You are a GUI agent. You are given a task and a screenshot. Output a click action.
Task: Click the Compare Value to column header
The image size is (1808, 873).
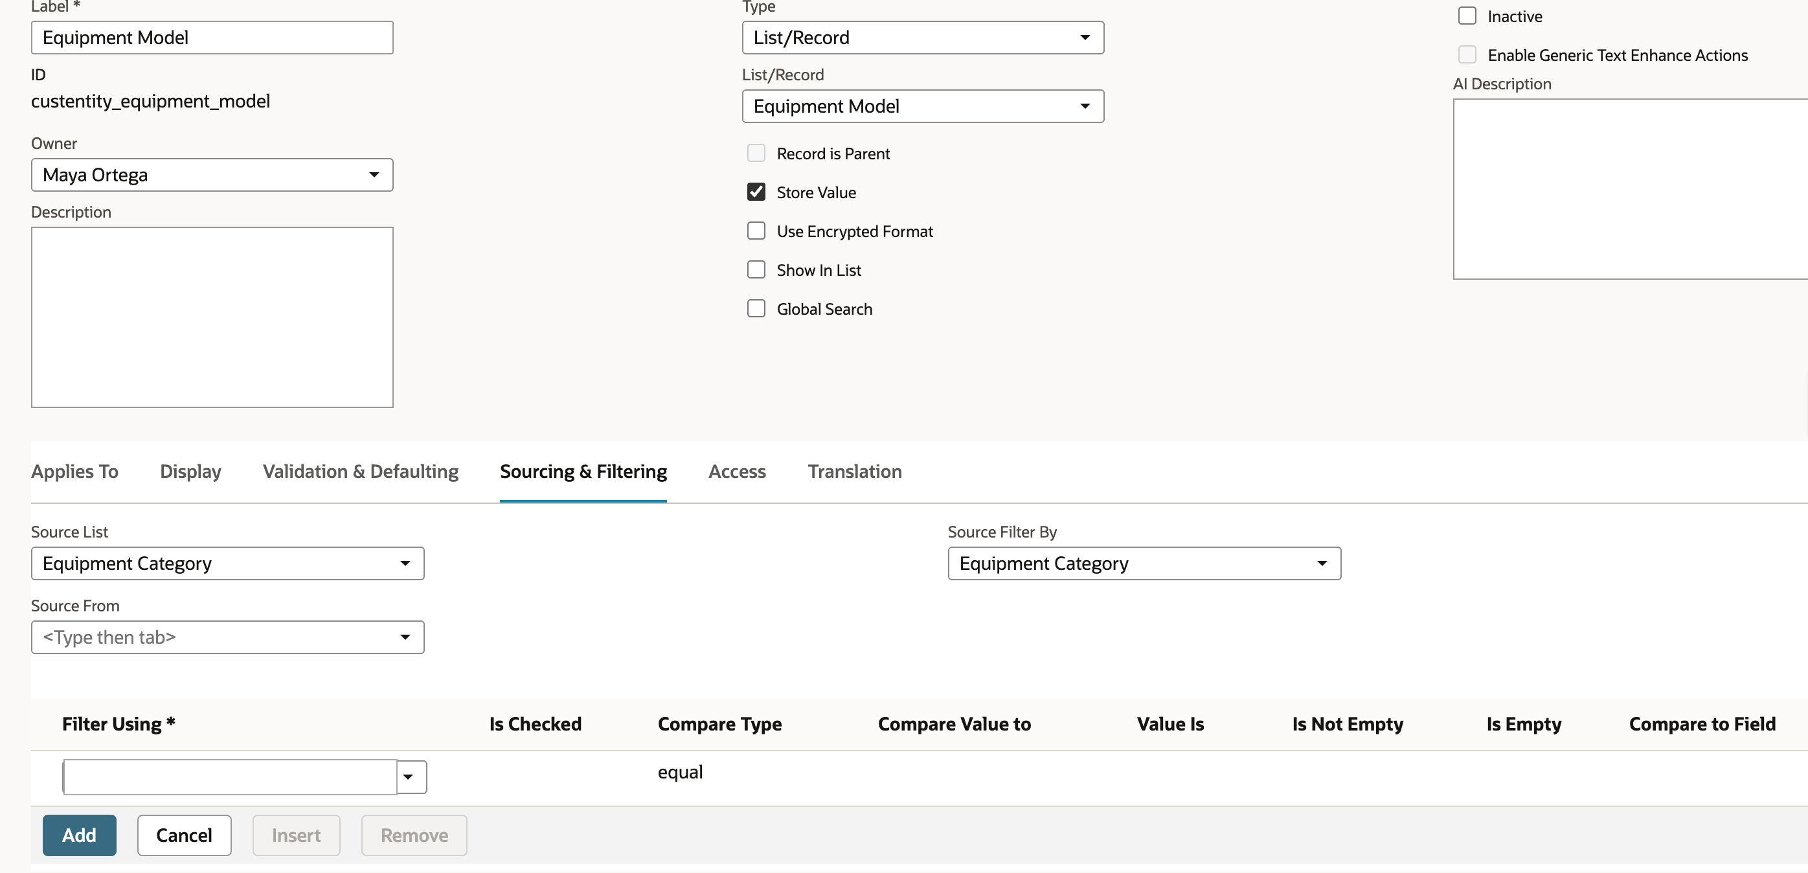pyautogui.click(x=954, y=723)
